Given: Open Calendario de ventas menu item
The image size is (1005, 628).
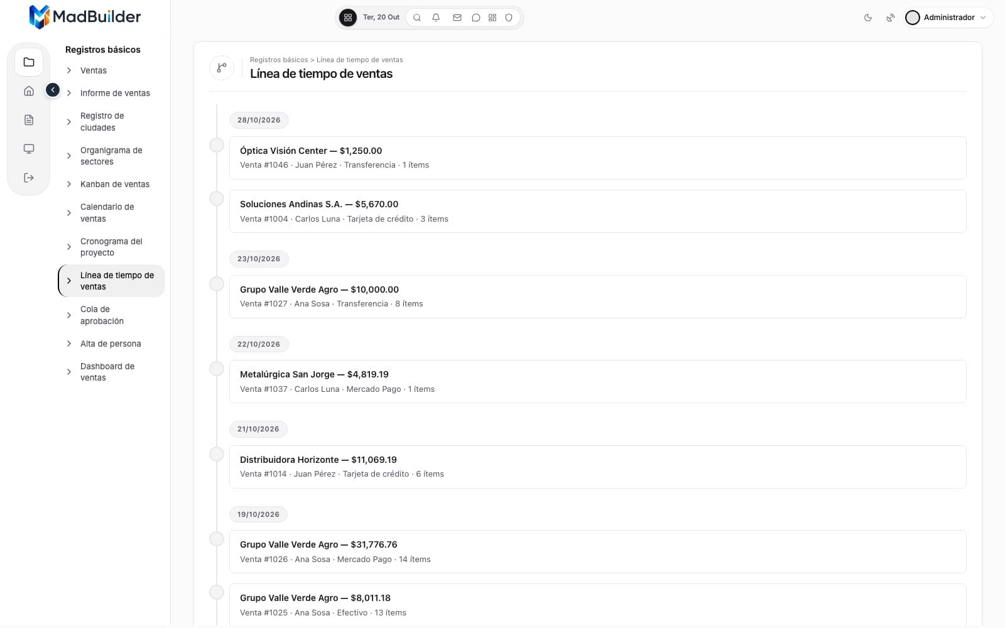Looking at the screenshot, I should click(x=111, y=213).
